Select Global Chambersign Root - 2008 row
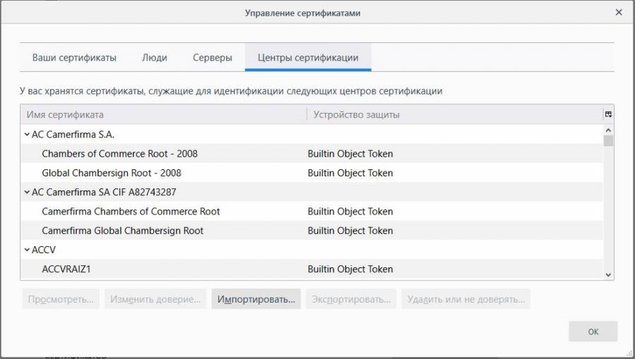635x359 pixels. coord(111,173)
